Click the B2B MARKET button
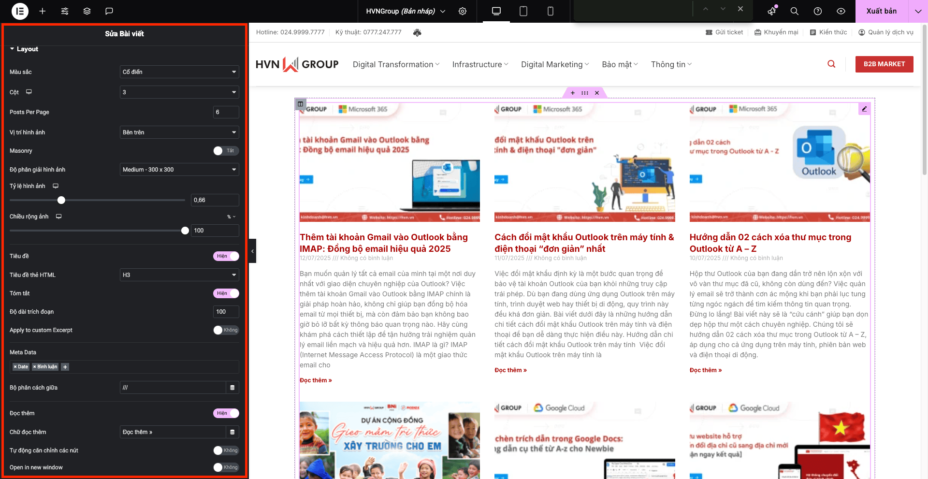This screenshot has height=479, width=928. tap(884, 64)
